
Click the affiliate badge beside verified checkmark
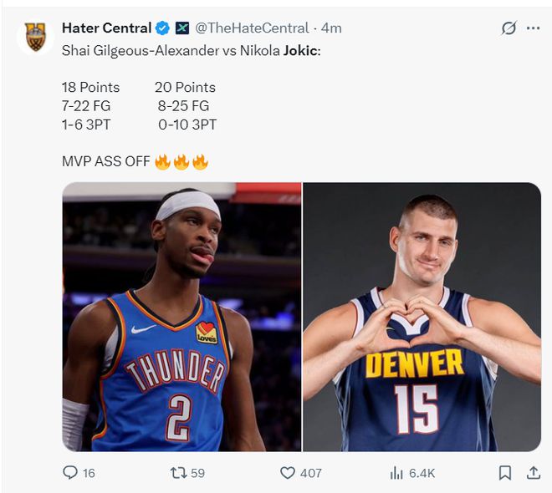[x=182, y=28]
